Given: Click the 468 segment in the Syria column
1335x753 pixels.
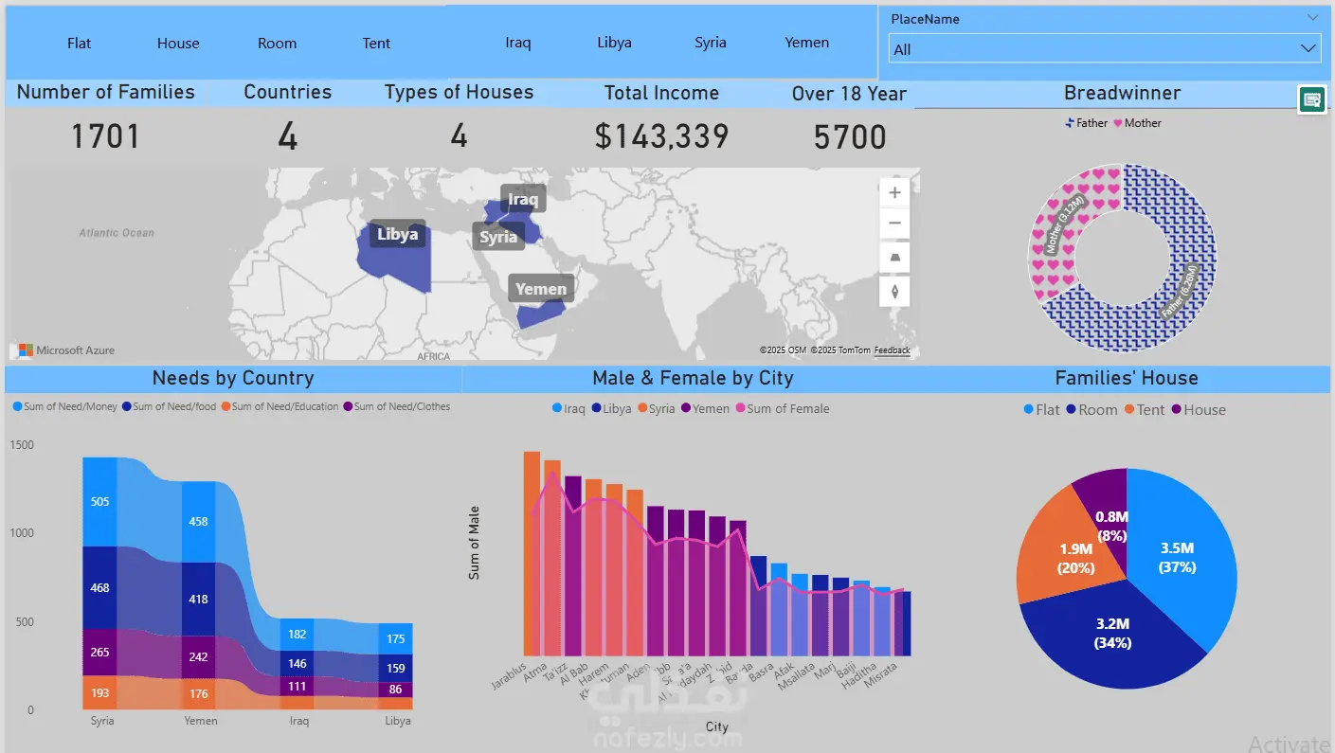Looking at the screenshot, I should click(x=99, y=588).
